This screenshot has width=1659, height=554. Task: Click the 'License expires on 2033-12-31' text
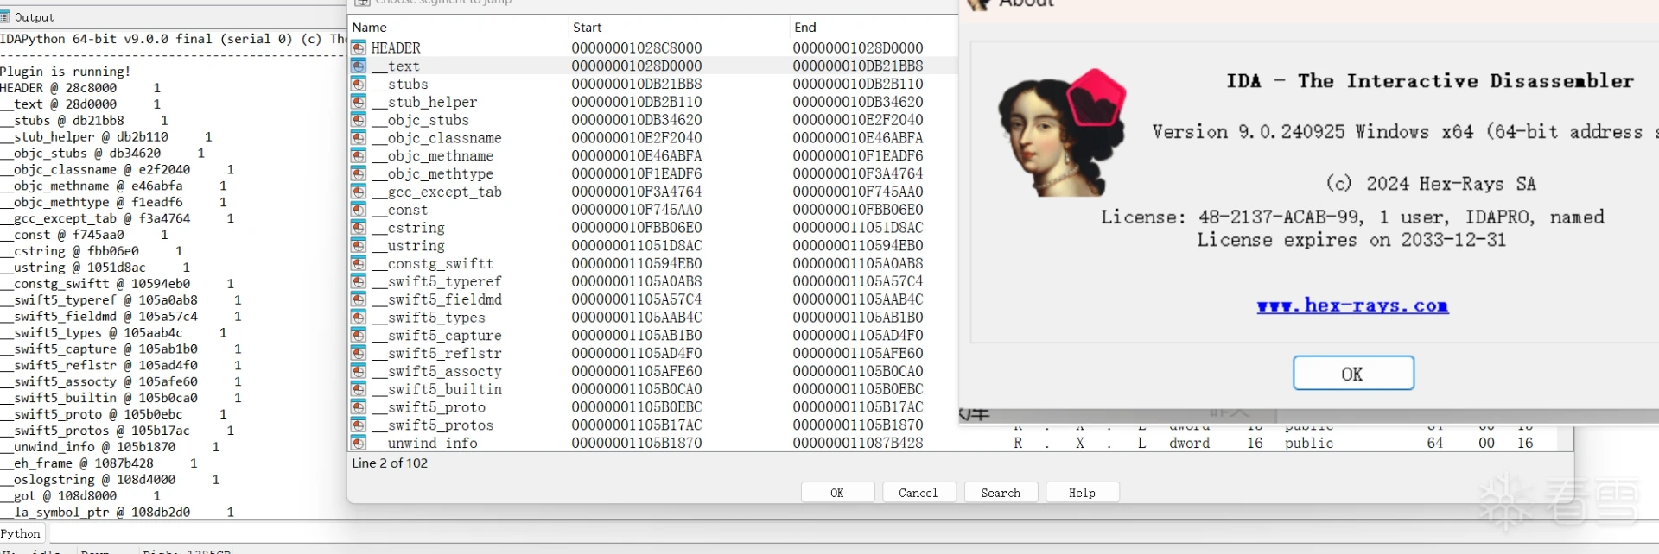click(x=1351, y=240)
